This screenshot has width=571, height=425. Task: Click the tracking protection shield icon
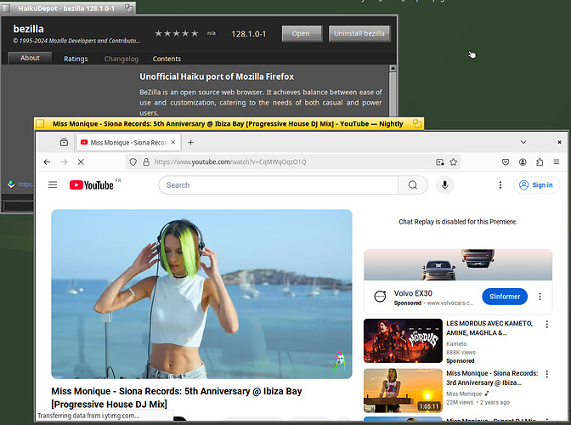133,162
